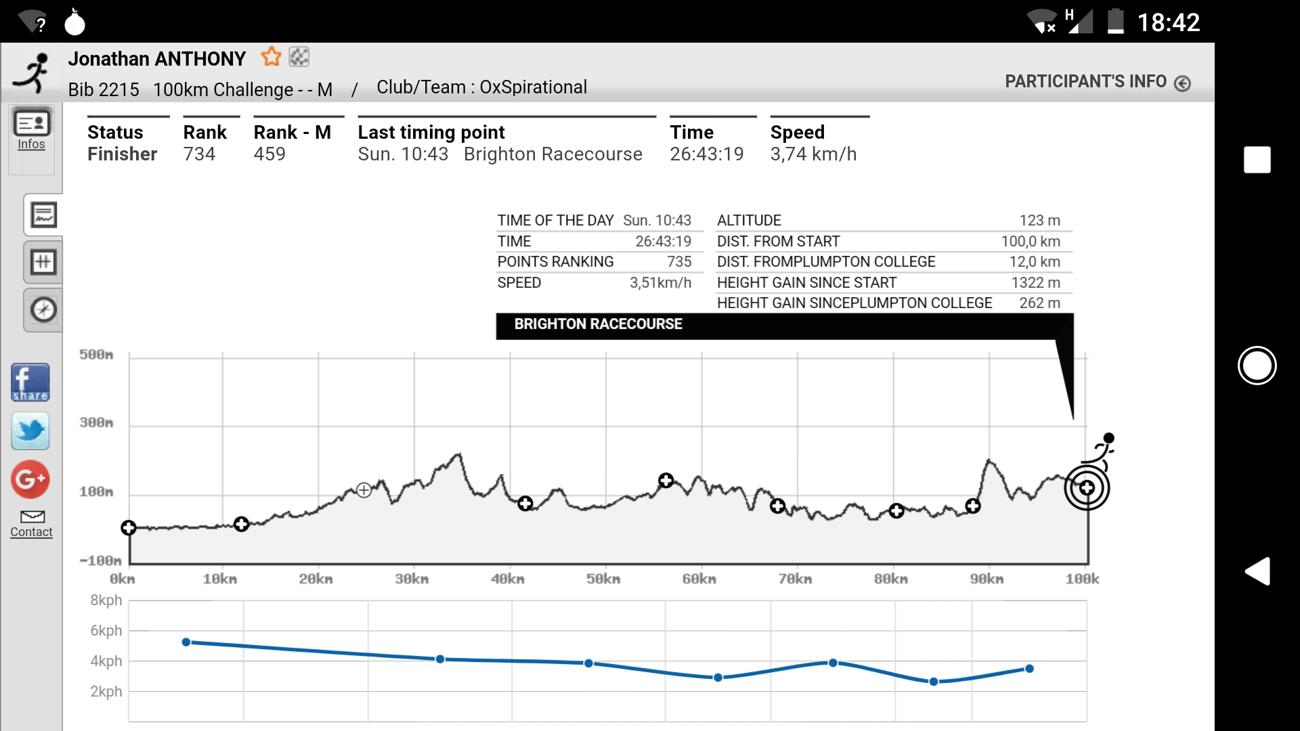Select the checkpoint marker near 68km

[x=778, y=506]
